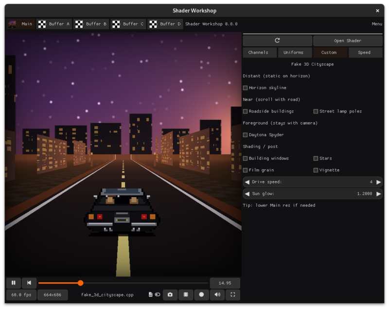
Task: Click the 'Shading / post' section label
Action: pos(260,146)
